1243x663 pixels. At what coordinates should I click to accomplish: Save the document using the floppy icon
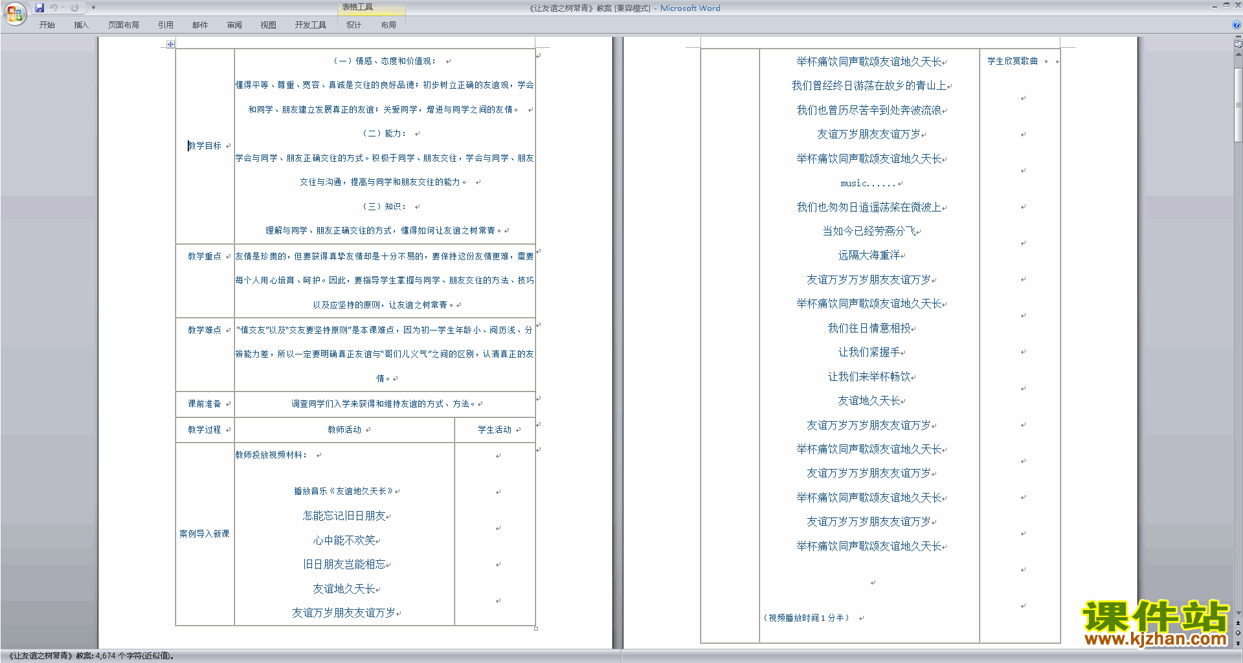pyautogui.click(x=39, y=8)
